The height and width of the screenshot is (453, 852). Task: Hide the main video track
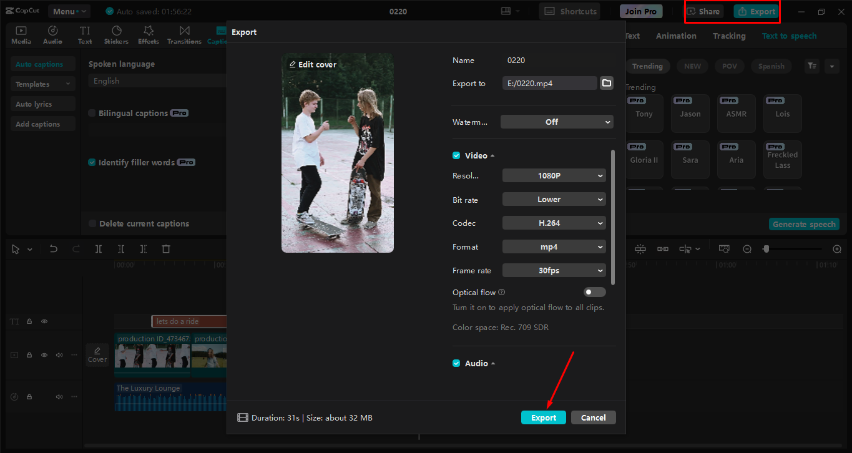(x=44, y=355)
